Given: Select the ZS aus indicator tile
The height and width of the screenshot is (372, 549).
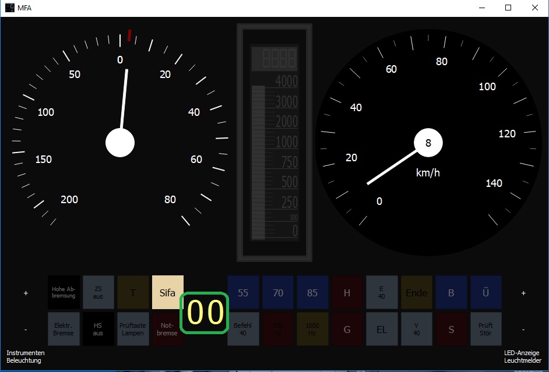Looking at the screenshot, I should click(x=98, y=292).
